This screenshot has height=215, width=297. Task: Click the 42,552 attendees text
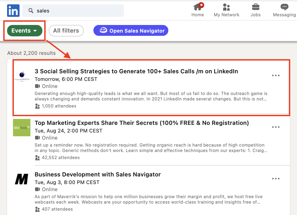(61, 158)
